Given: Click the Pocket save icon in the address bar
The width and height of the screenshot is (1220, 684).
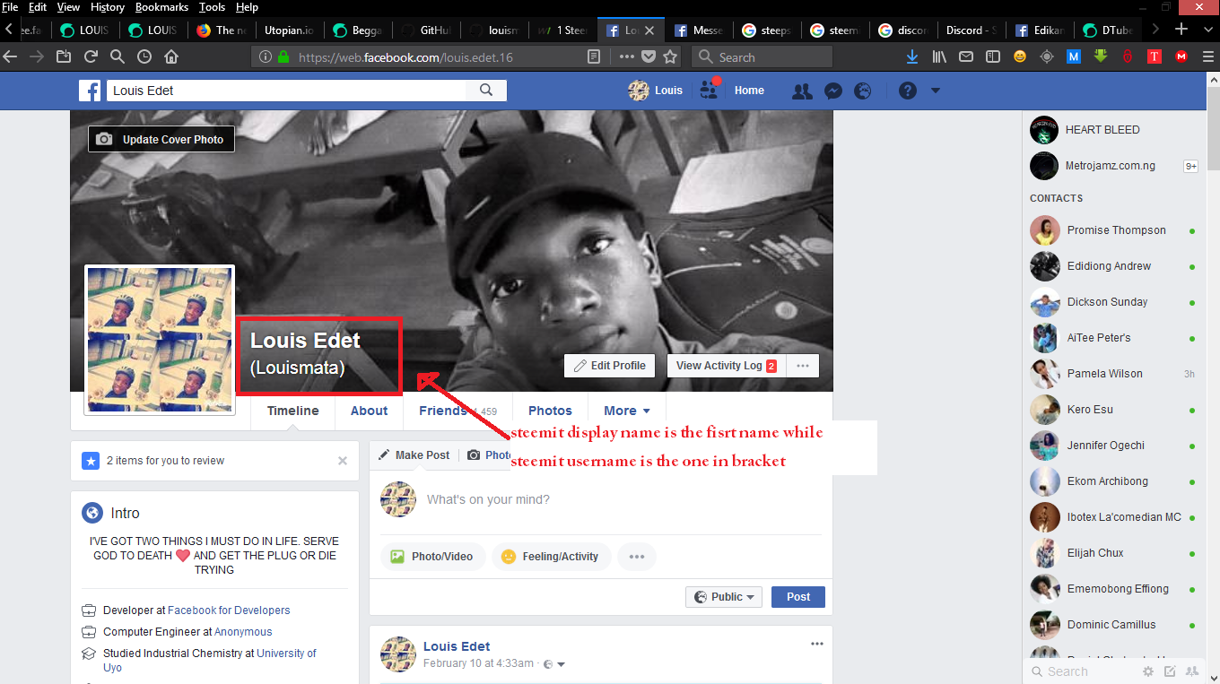Looking at the screenshot, I should [649, 56].
